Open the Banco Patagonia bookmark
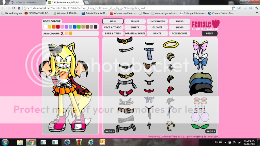This screenshot has height=146, width=260. coord(12,13)
